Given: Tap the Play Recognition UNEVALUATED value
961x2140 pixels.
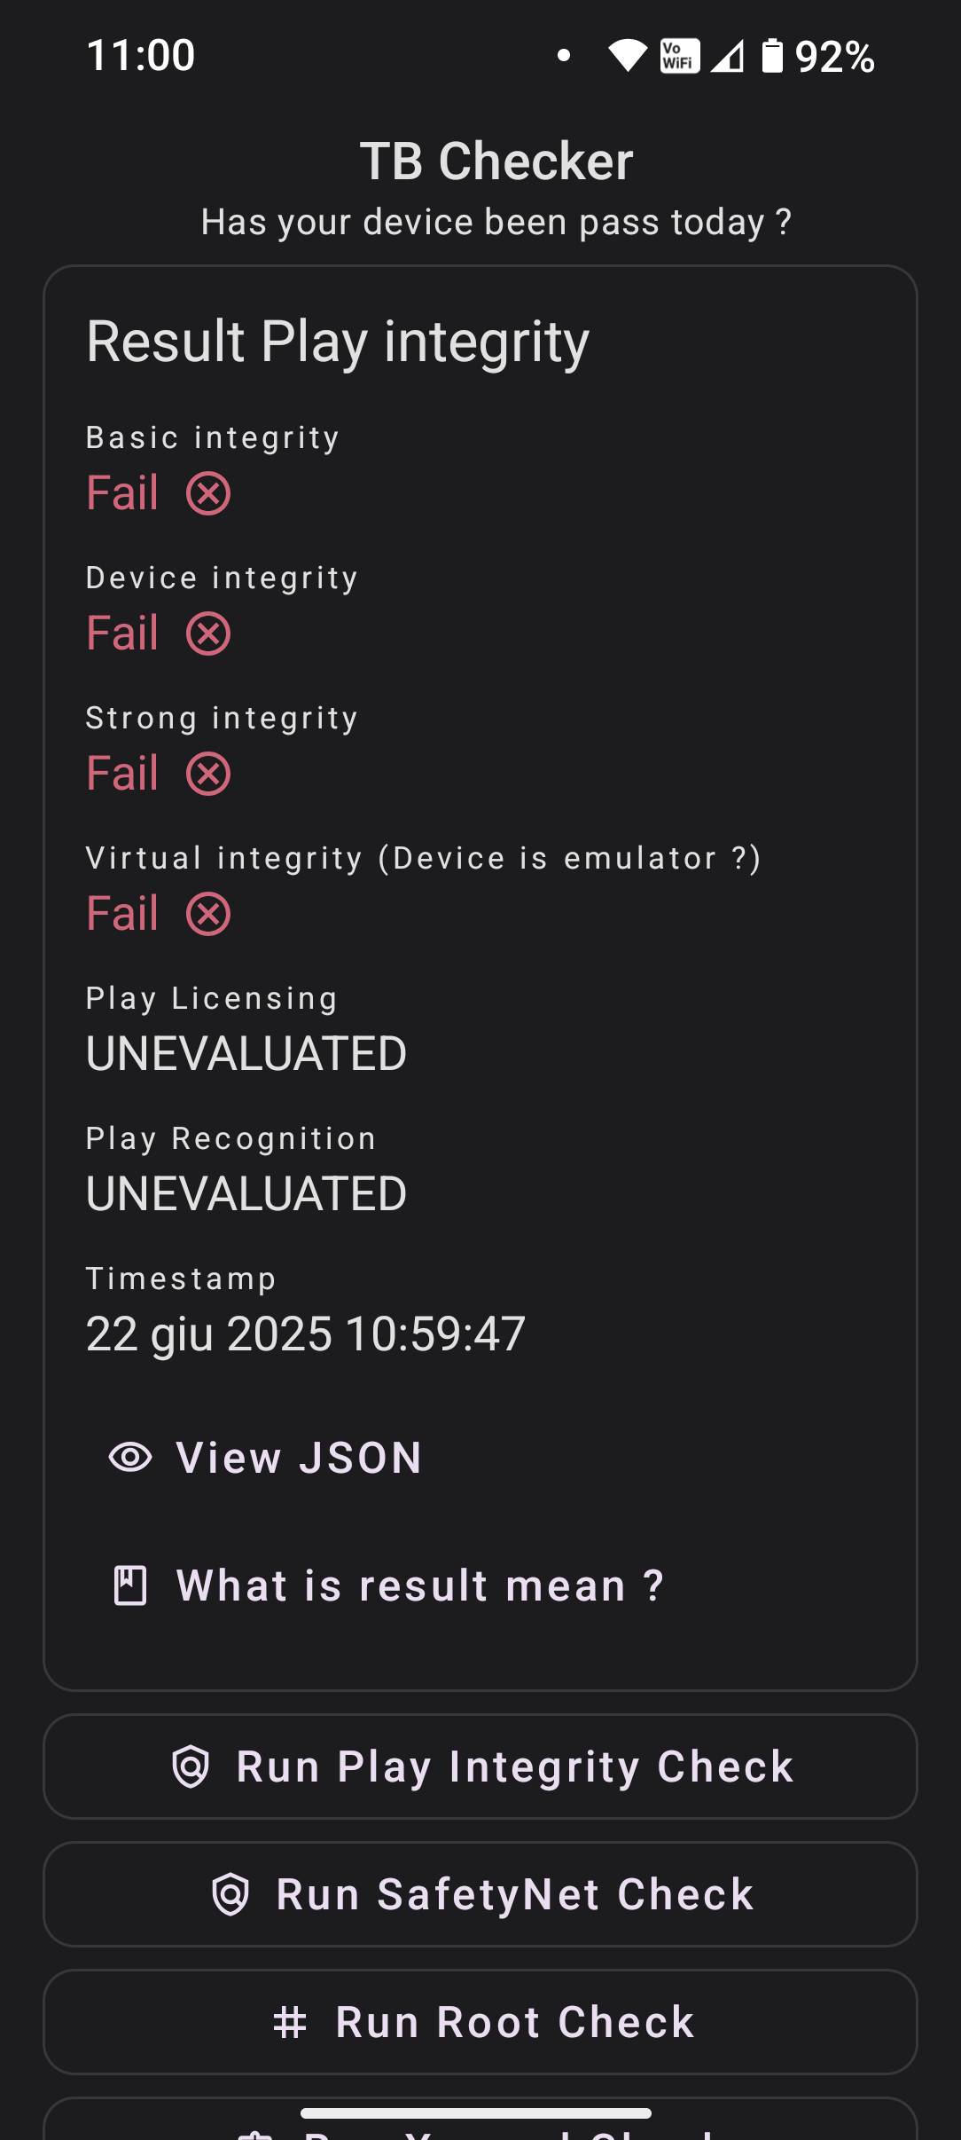Looking at the screenshot, I should coord(246,1193).
